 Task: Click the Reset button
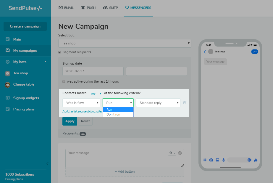pyautogui.click(x=85, y=121)
